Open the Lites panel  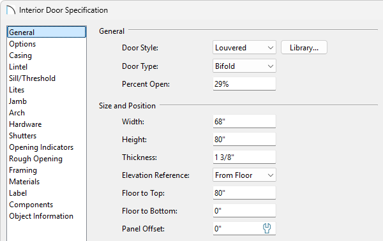(47, 90)
